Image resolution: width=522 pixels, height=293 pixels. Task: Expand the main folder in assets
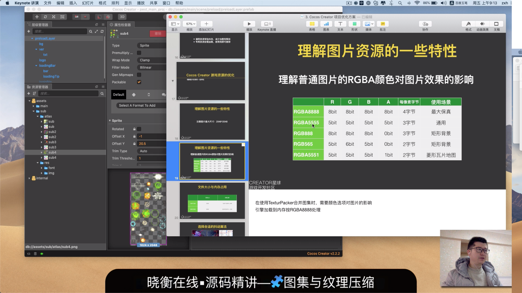(x=34, y=106)
